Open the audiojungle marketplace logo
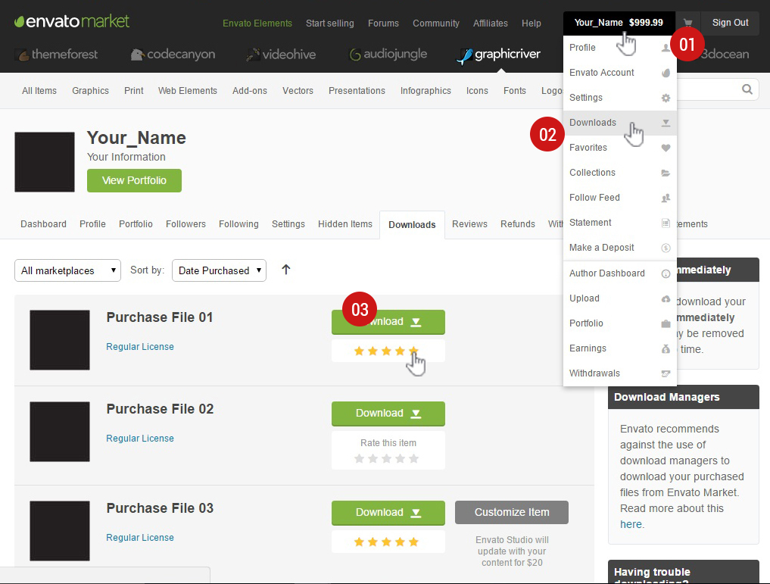This screenshot has width=770, height=584. [x=388, y=54]
